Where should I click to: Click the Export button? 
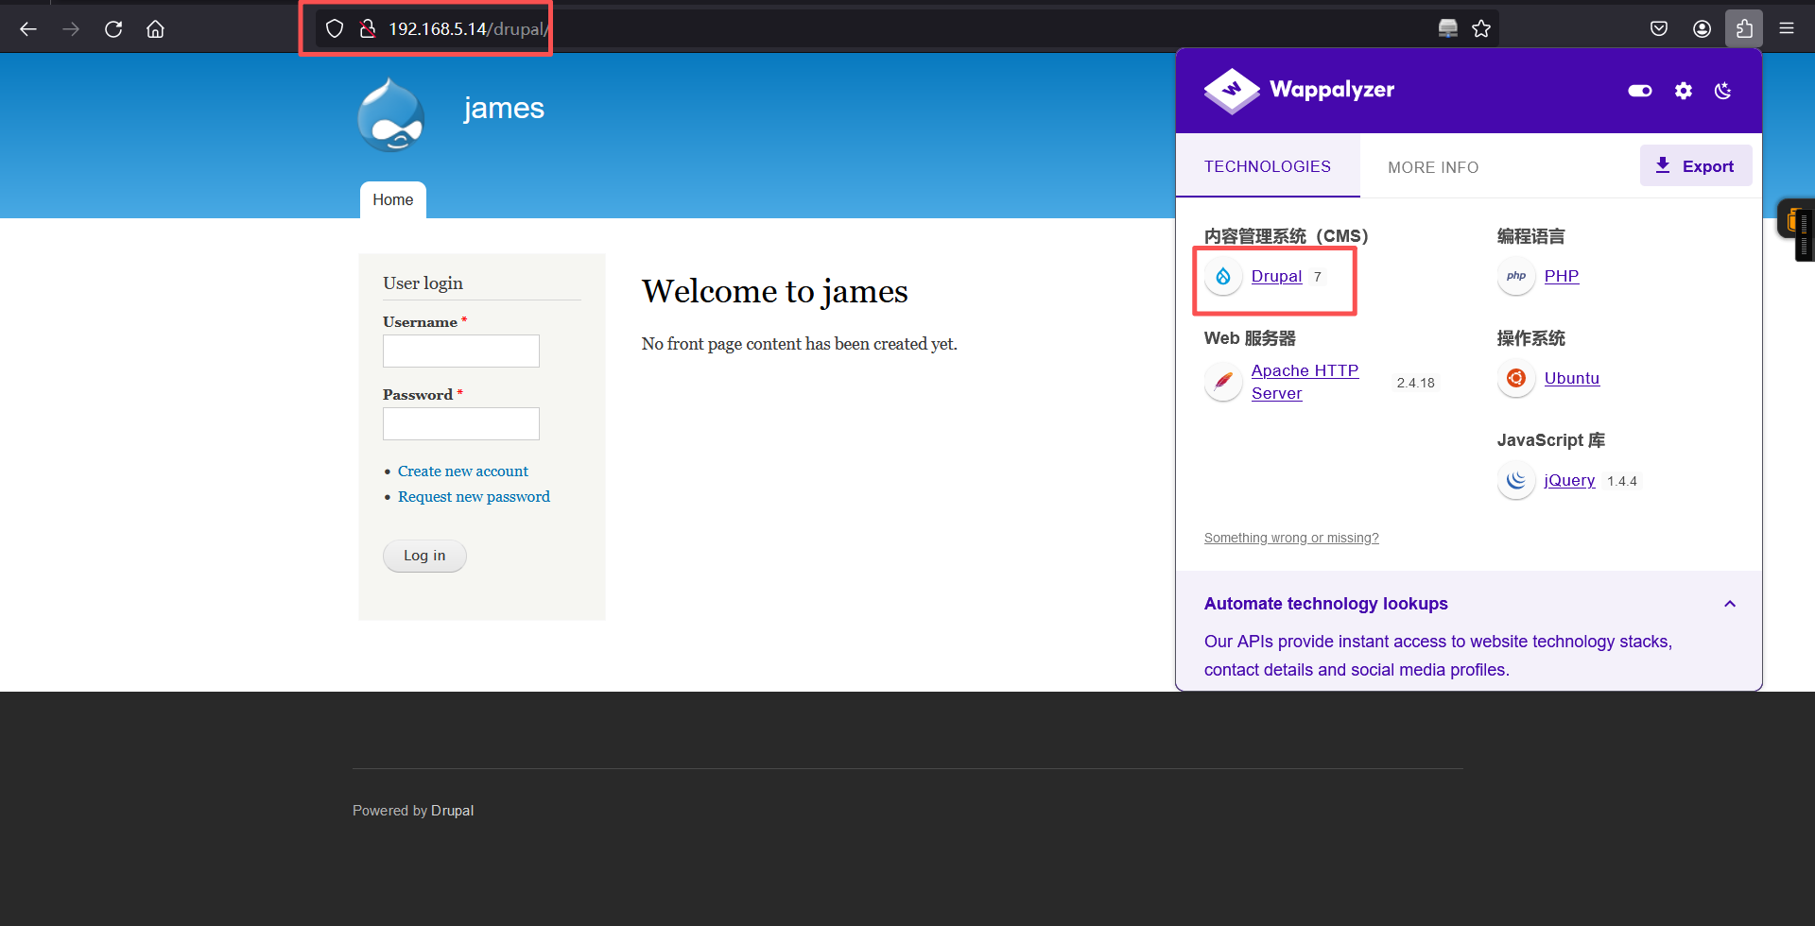click(1696, 165)
